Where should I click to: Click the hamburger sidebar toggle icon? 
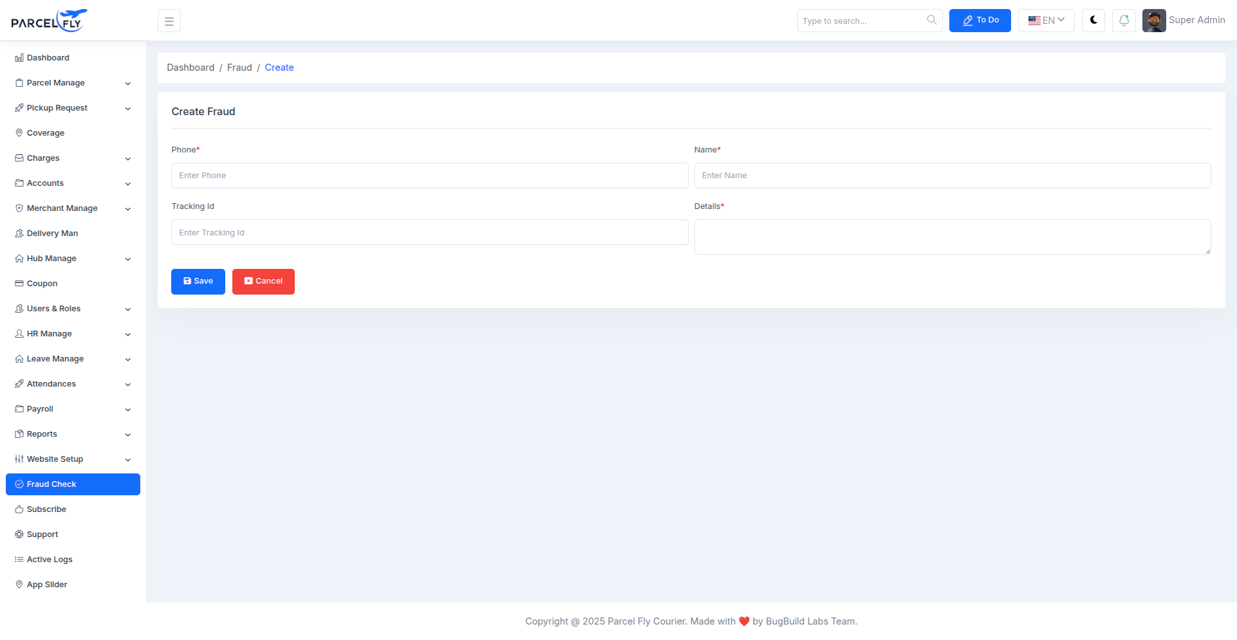click(169, 21)
